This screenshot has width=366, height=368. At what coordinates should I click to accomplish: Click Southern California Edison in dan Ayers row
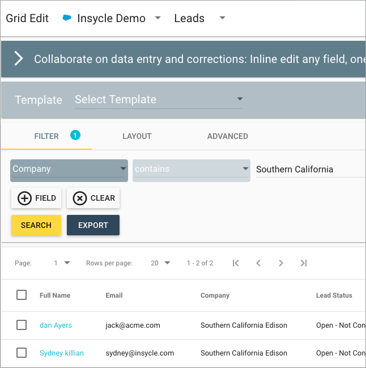pos(244,325)
